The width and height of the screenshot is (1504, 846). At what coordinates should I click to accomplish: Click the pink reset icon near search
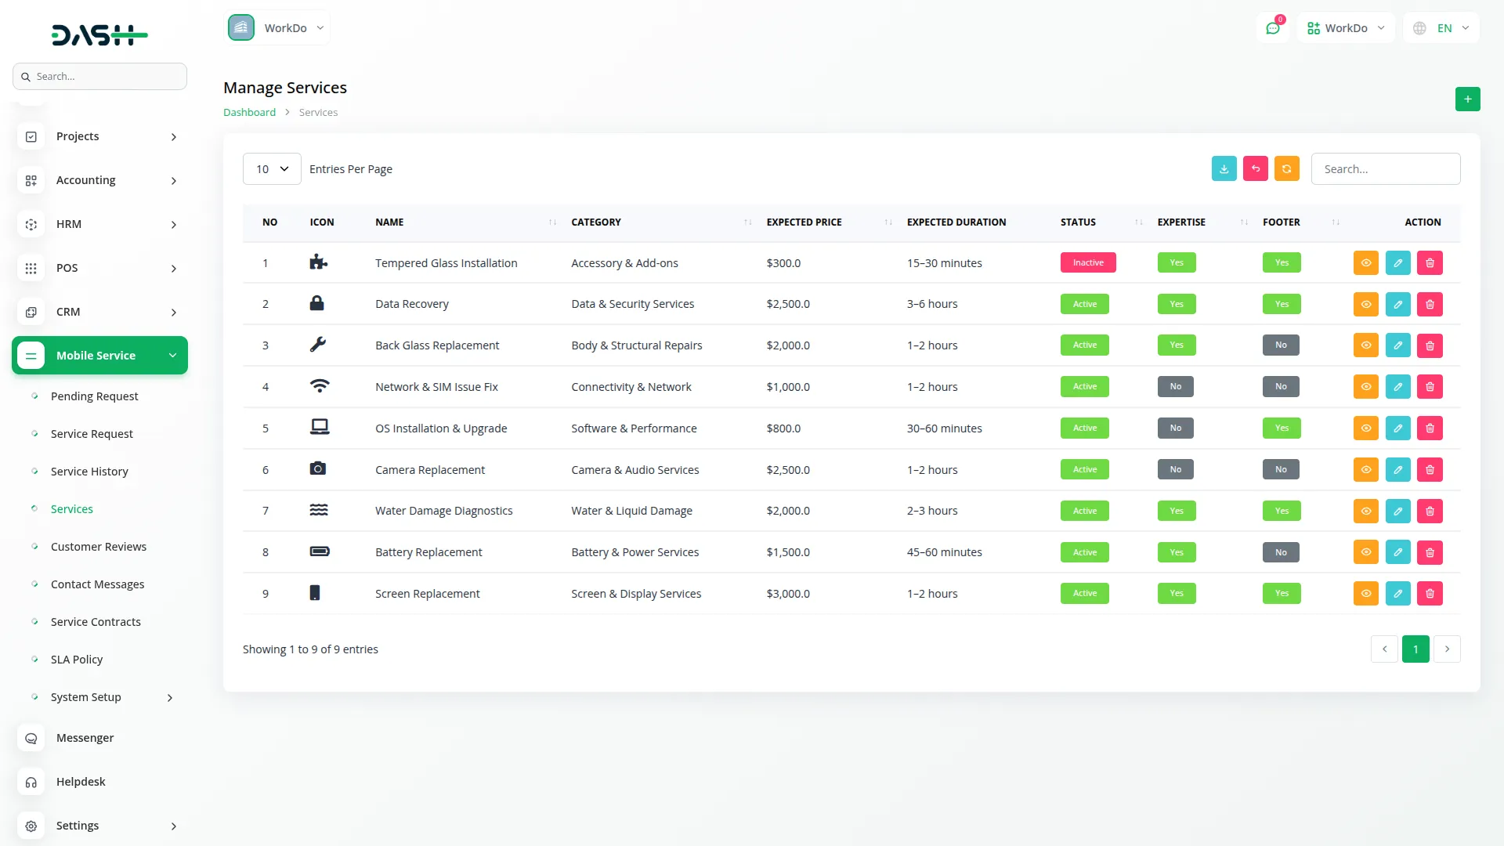(1256, 168)
